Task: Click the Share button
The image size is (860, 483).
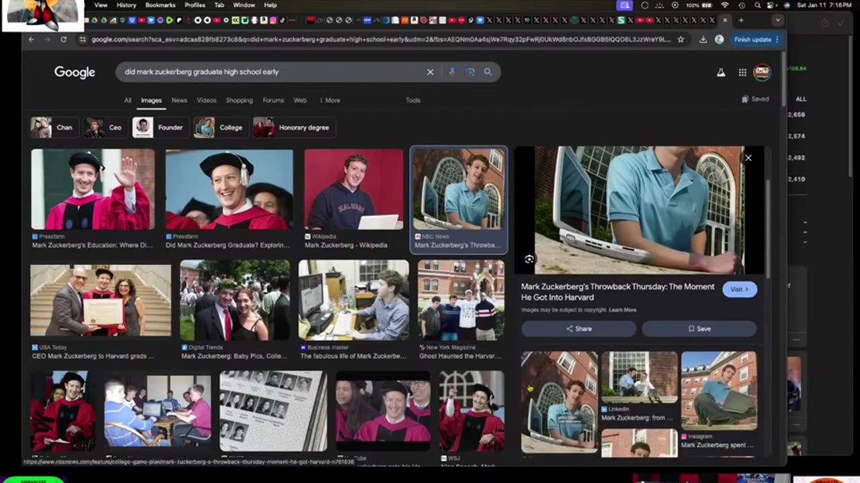Action: (578, 329)
